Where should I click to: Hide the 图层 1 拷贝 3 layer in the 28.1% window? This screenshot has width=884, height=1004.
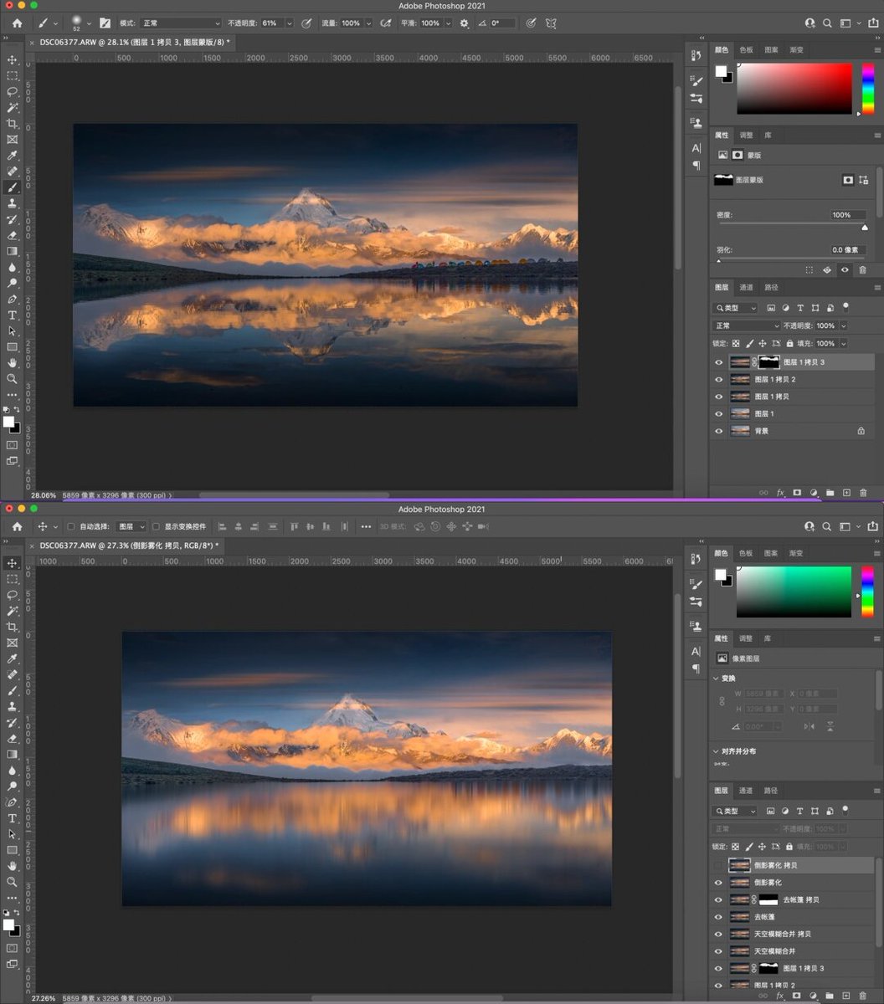[x=718, y=362]
